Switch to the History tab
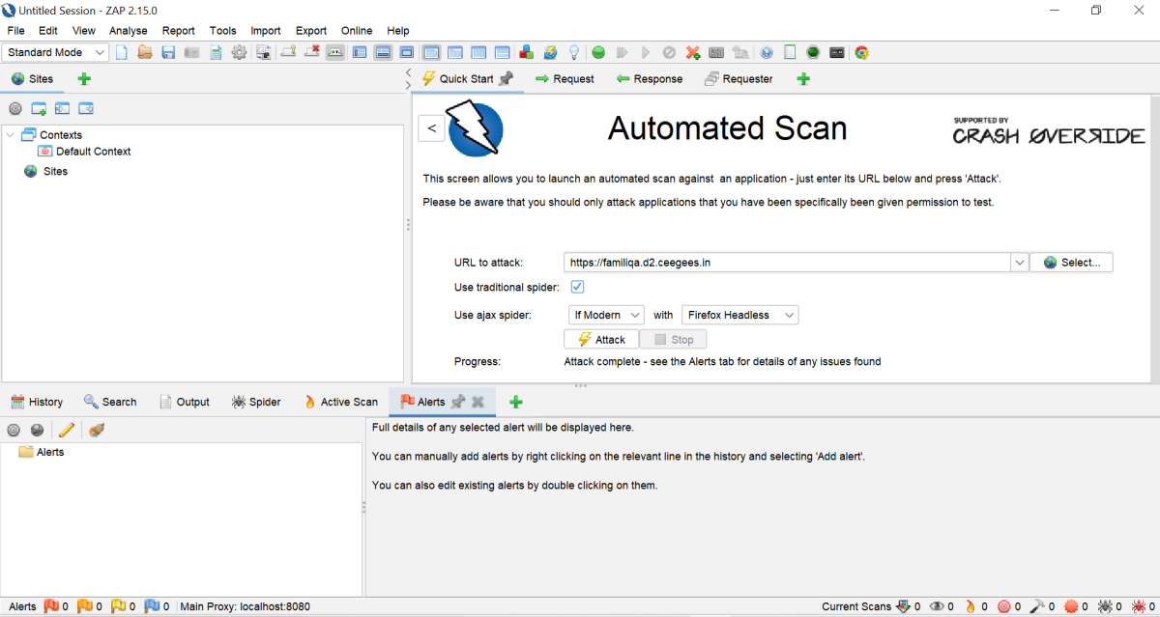 click(37, 402)
